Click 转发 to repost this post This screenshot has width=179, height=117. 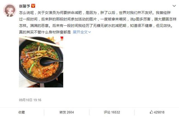coord(63,112)
